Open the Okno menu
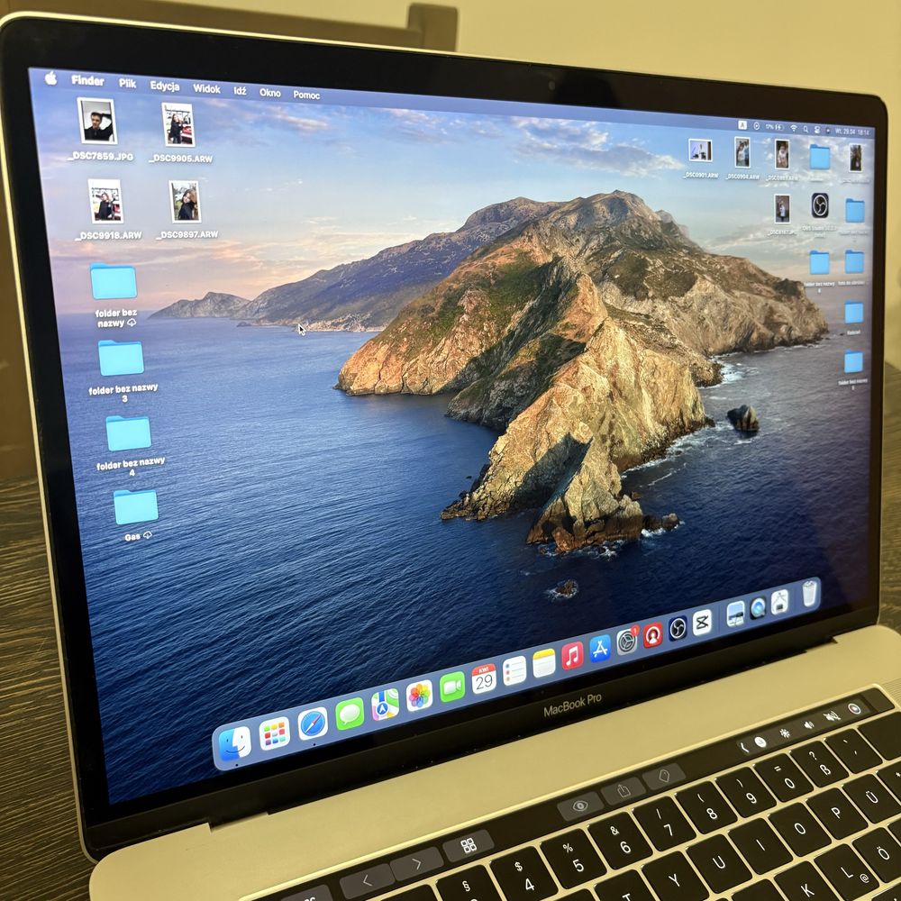The height and width of the screenshot is (901, 901). click(270, 93)
